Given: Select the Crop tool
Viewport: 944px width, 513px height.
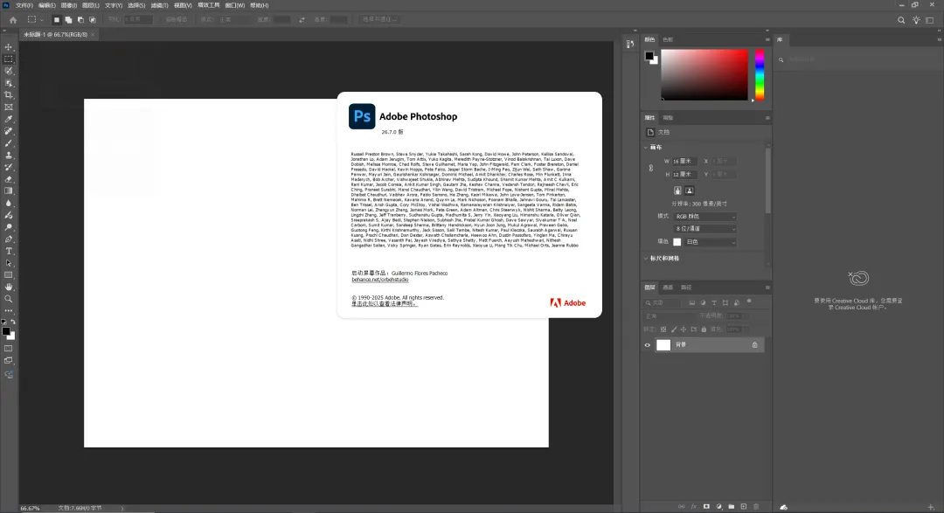Looking at the screenshot, I should 9,95.
